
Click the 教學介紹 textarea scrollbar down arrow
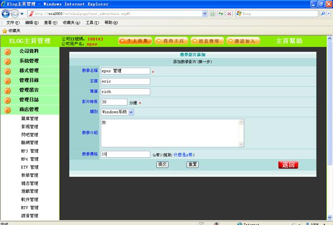click(x=241, y=144)
